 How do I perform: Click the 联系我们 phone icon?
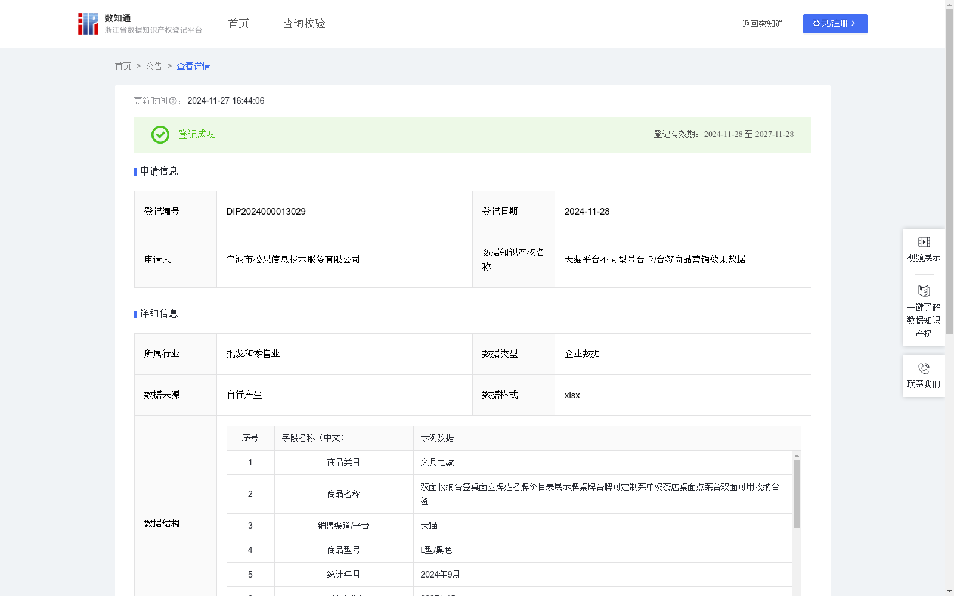(924, 368)
